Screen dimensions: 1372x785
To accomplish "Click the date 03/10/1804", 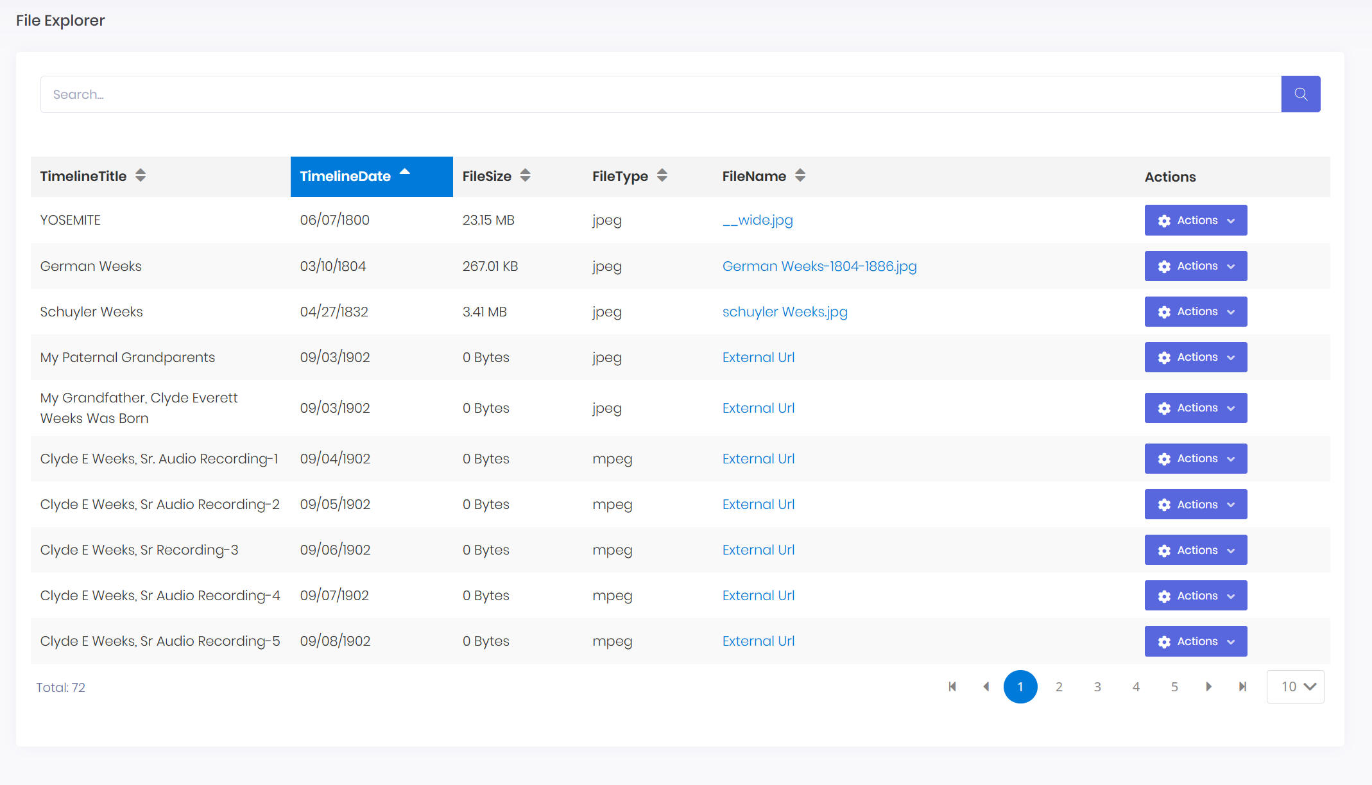I will pos(333,266).
